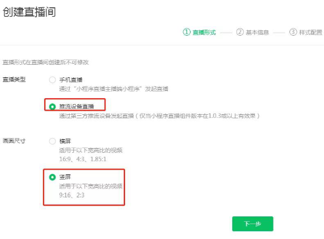Choose the 竖屏 radio button
This screenshot has height=239, width=324.
52,177
